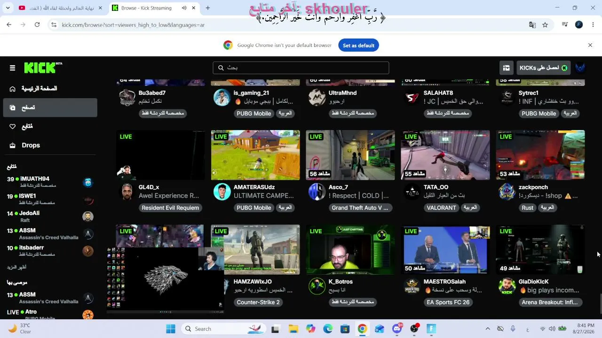Click the EA Sports FC 26 tag
This screenshot has width=602, height=338.
(x=448, y=302)
